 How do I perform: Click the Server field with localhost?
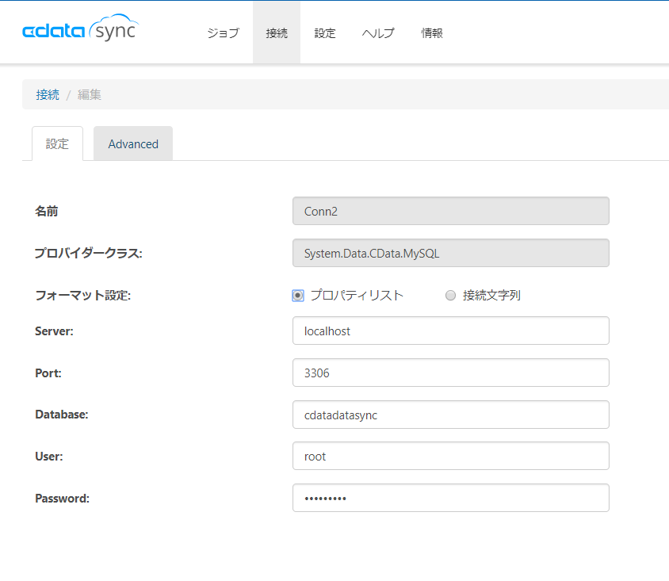point(450,331)
